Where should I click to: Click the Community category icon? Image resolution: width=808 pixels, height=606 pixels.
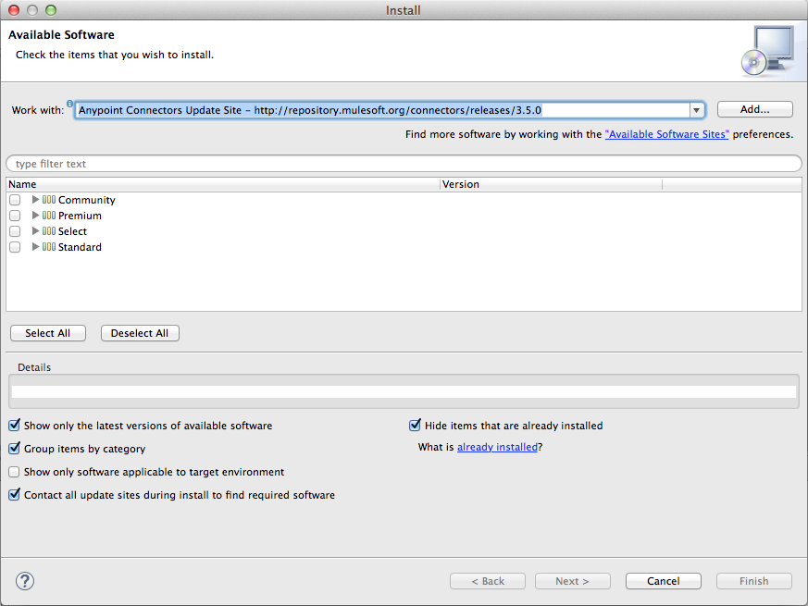(47, 199)
